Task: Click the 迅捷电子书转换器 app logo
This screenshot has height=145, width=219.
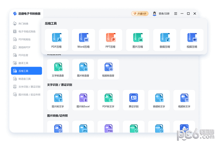Action: click(x=15, y=13)
